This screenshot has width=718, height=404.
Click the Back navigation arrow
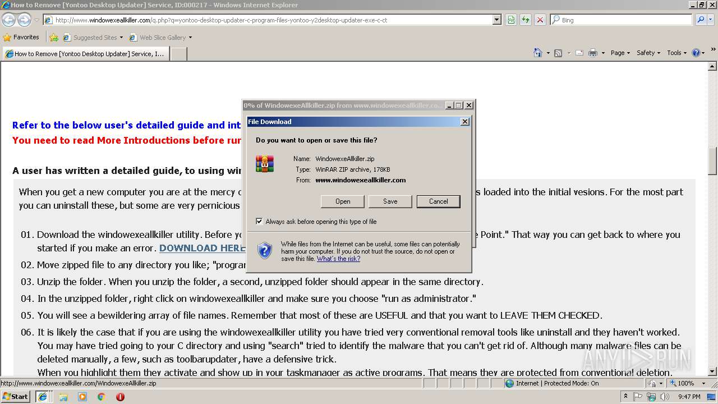point(8,20)
